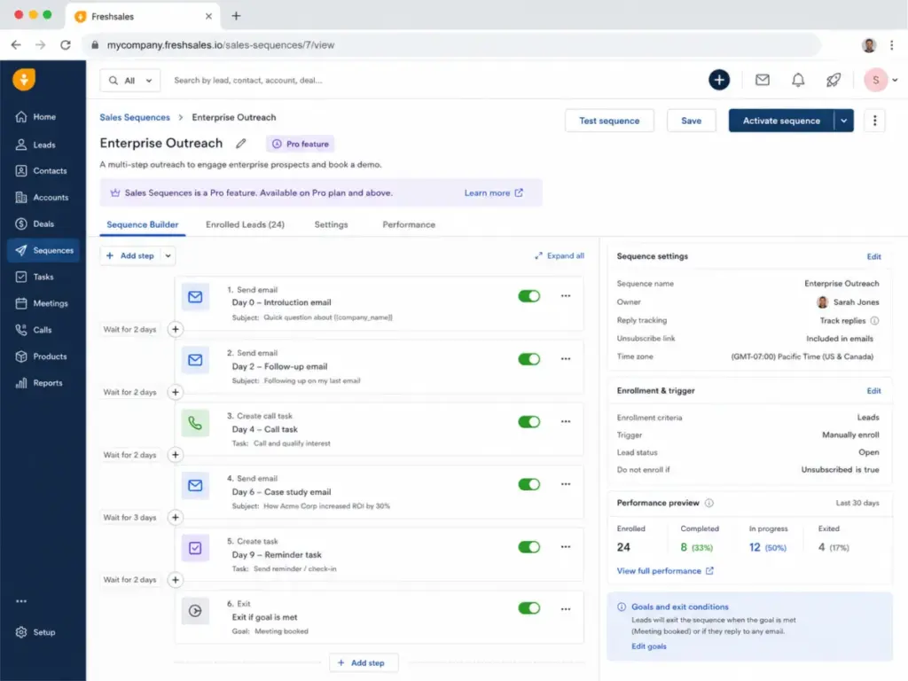Click the browser address bar
Viewport: 908px width, 681px height.
[451, 45]
